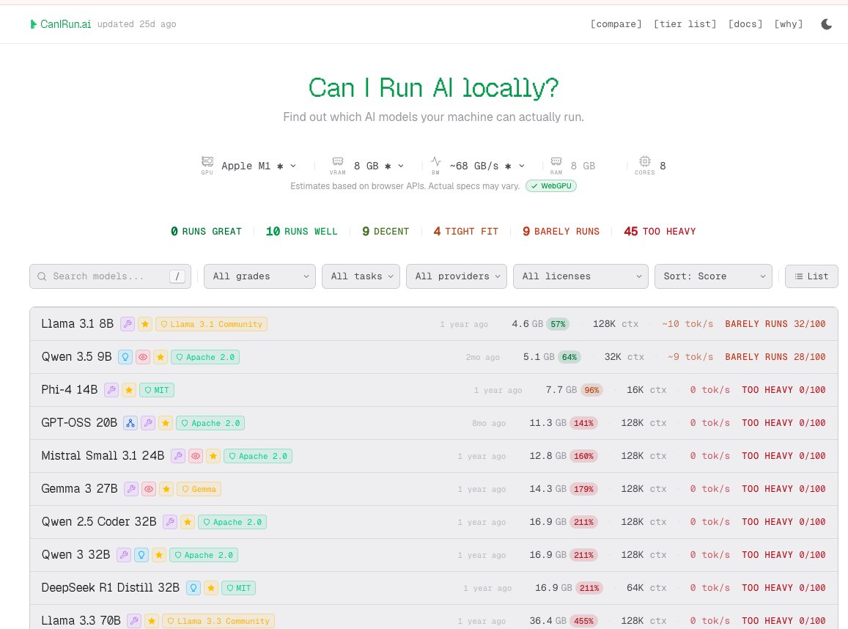Filter by 10 Runs Well

[x=301, y=232]
